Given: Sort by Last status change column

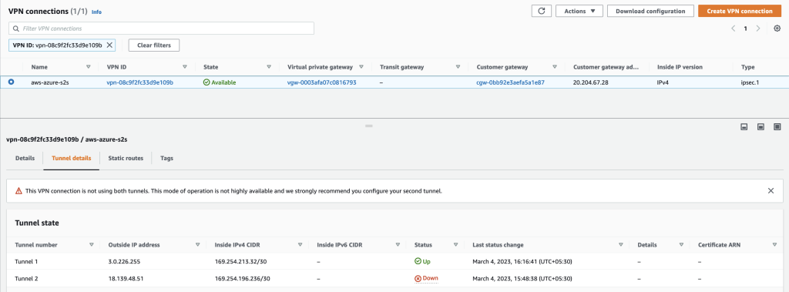Looking at the screenshot, I should [620, 245].
